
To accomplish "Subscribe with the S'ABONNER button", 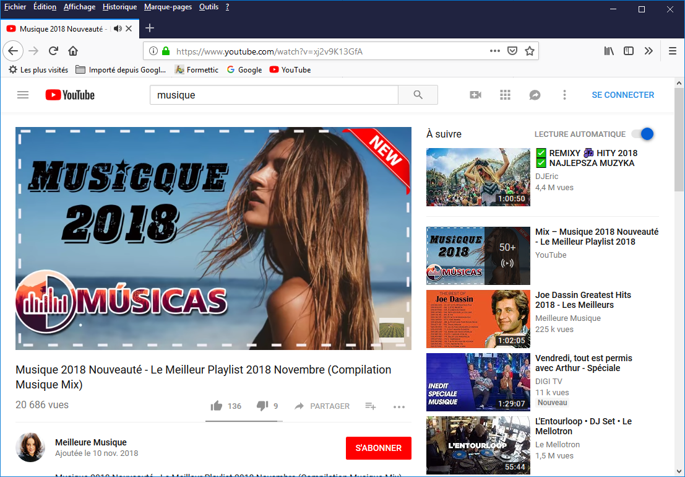I will pos(378,448).
